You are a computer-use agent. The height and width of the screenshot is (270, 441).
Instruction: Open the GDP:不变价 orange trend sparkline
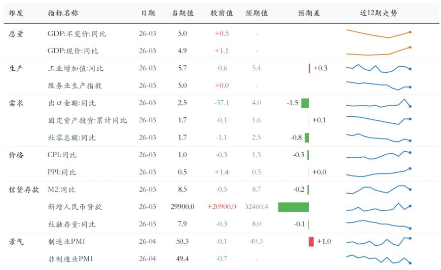pos(379,34)
